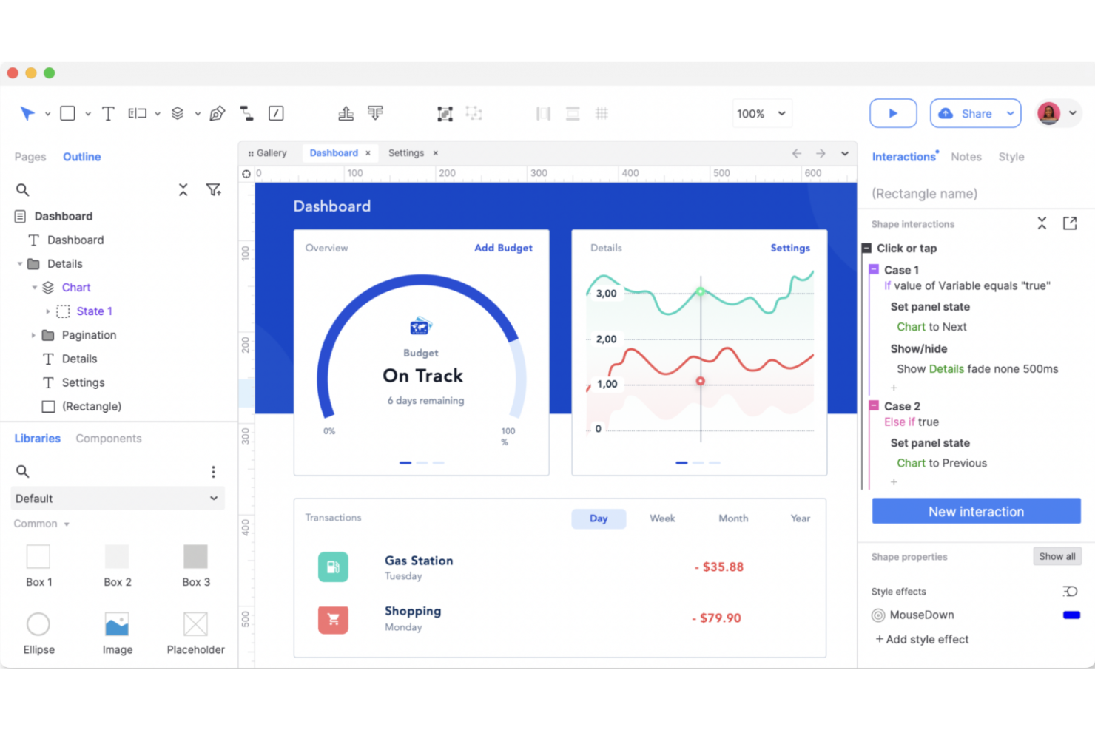1095x730 pixels.
Task: Collapse the Details folder in outline
Action: click(20, 264)
